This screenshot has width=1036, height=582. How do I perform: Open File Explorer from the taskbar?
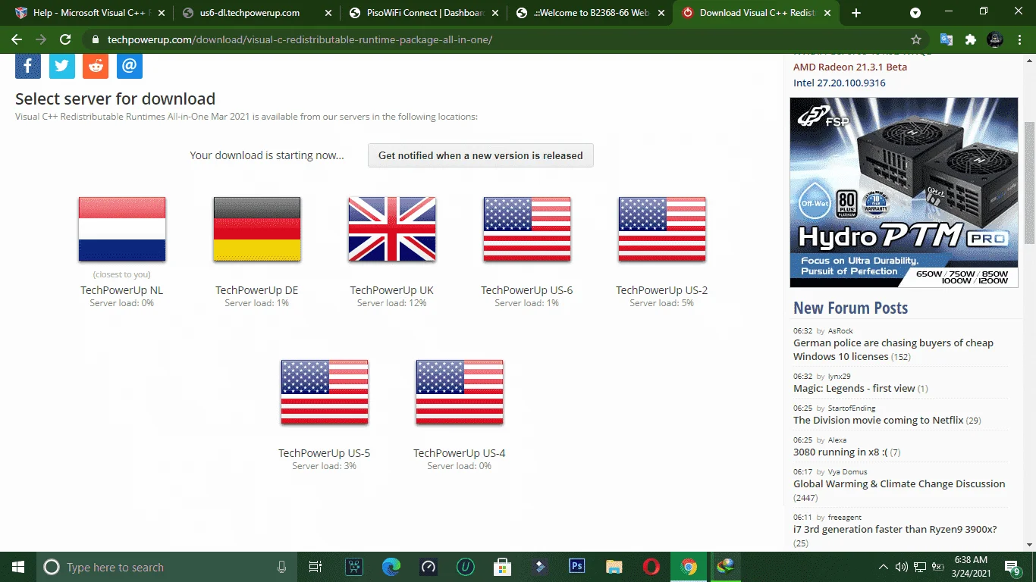coord(614,567)
